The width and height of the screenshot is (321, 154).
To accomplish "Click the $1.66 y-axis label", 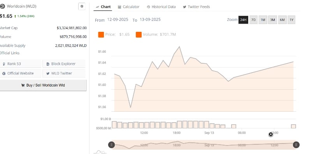I will pos(102,52).
